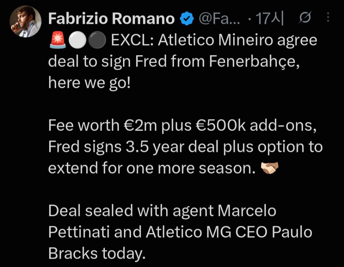The image size is (344, 267).
Task: Open the truncated @Fa... handle link
Action: (219, 19)
